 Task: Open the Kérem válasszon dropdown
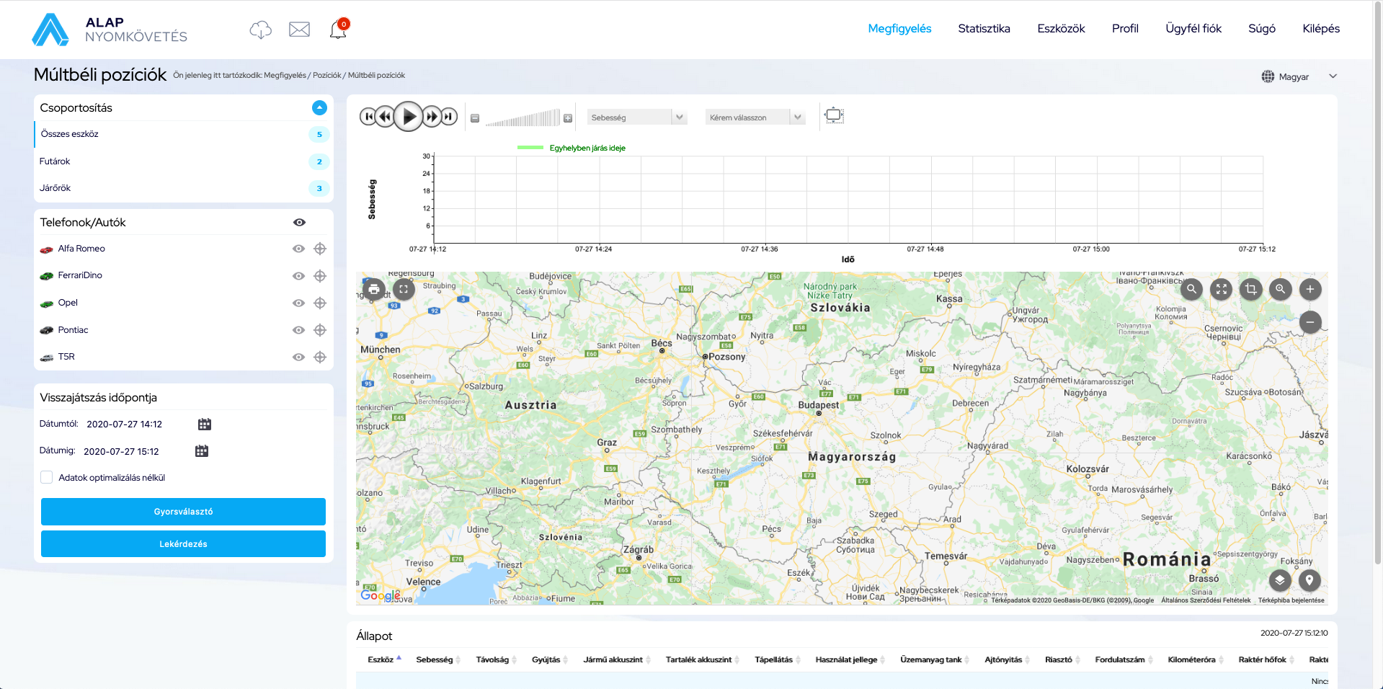755,117
